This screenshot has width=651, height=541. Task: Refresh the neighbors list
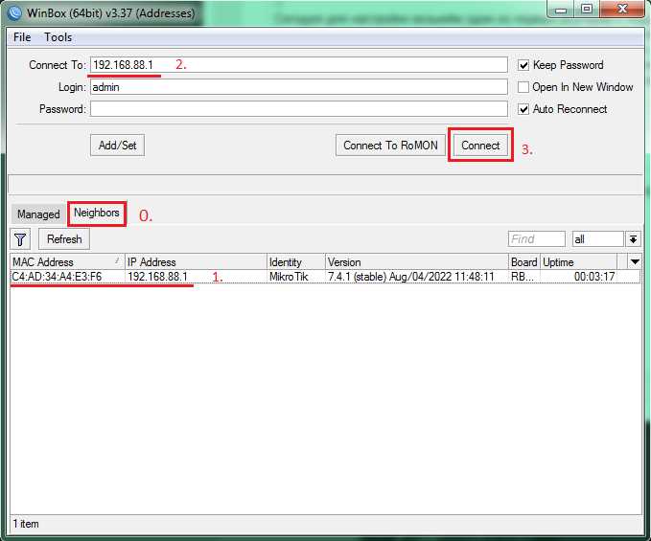click(64, 239)
